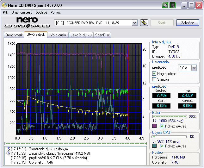Screen dimensions: 204x168
Task: Click the Położenie value 4148 MB
Action: [178, 157]
